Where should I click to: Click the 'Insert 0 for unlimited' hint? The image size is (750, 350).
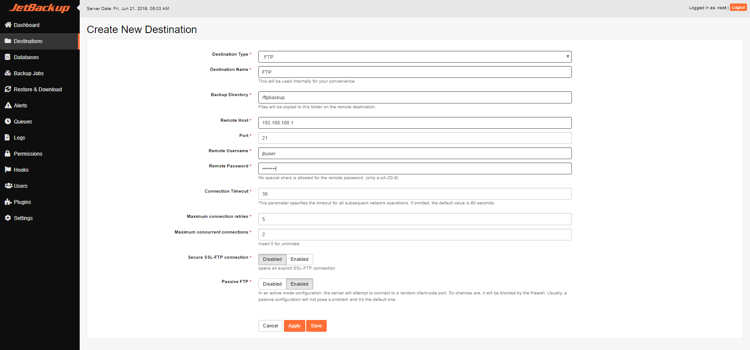(x=279, y=244)
